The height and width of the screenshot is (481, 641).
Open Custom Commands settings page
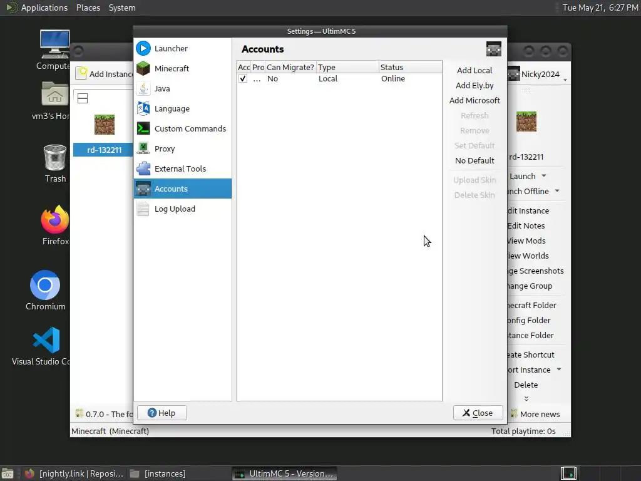(182, 128)
